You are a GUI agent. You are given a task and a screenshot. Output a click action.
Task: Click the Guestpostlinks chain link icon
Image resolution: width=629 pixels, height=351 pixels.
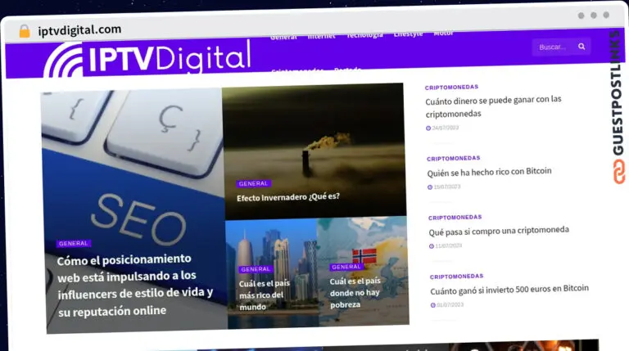click(x=618, y=172)
